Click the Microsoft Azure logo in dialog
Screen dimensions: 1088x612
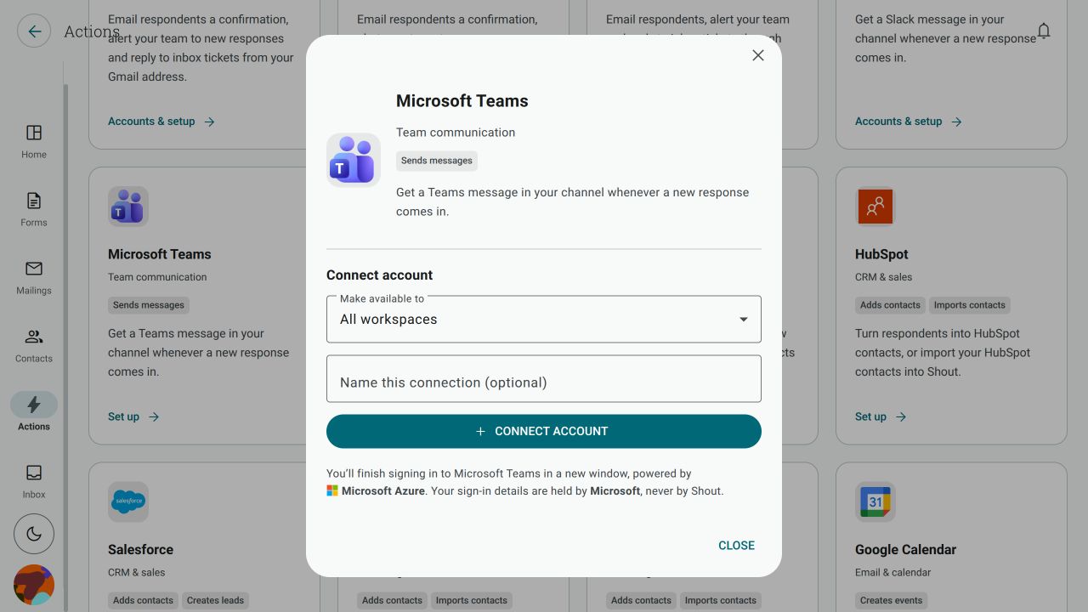[332, 491]
